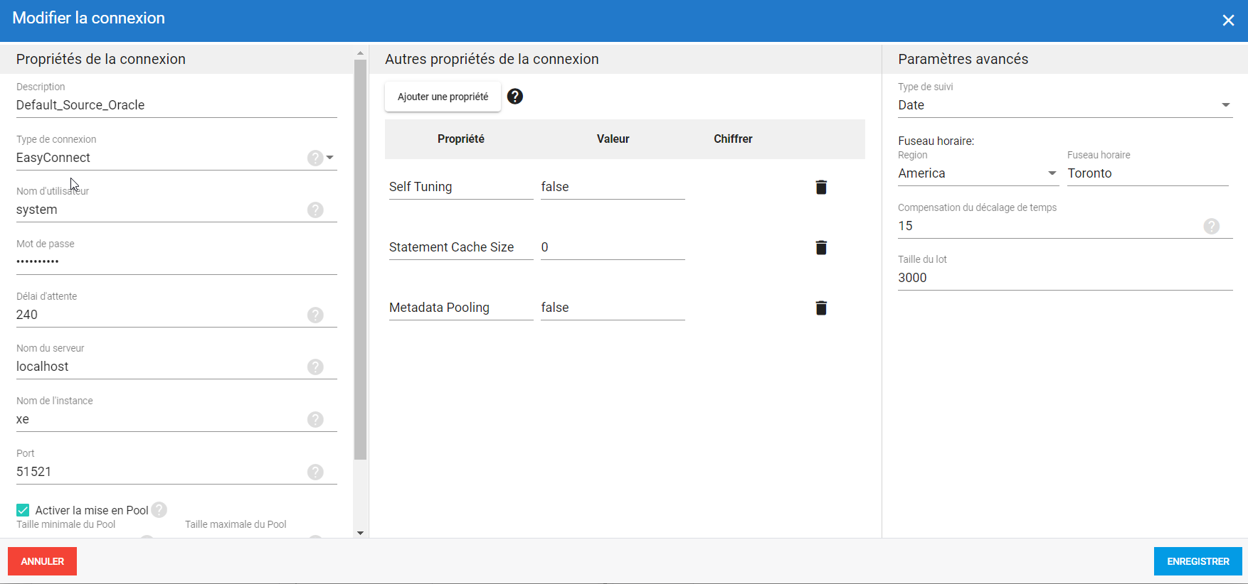The height and width of the screenshot is (584, 1248).
Task: Show help for Nom de l'instance field
Action: click(x=315, y=419)
